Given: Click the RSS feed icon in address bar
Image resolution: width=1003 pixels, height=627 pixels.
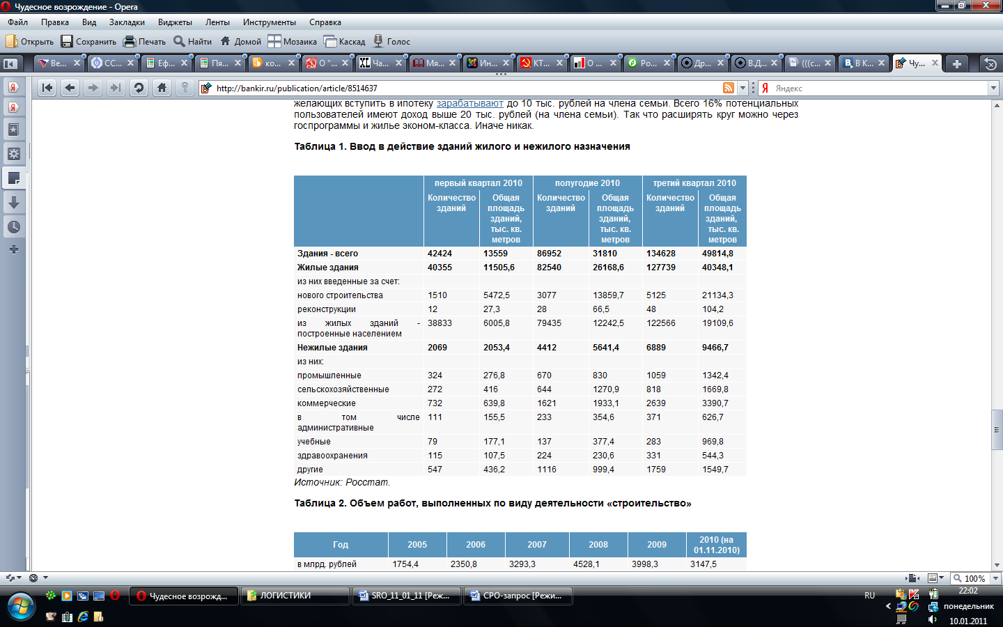Looking at the screenshot, I should 728,88.
